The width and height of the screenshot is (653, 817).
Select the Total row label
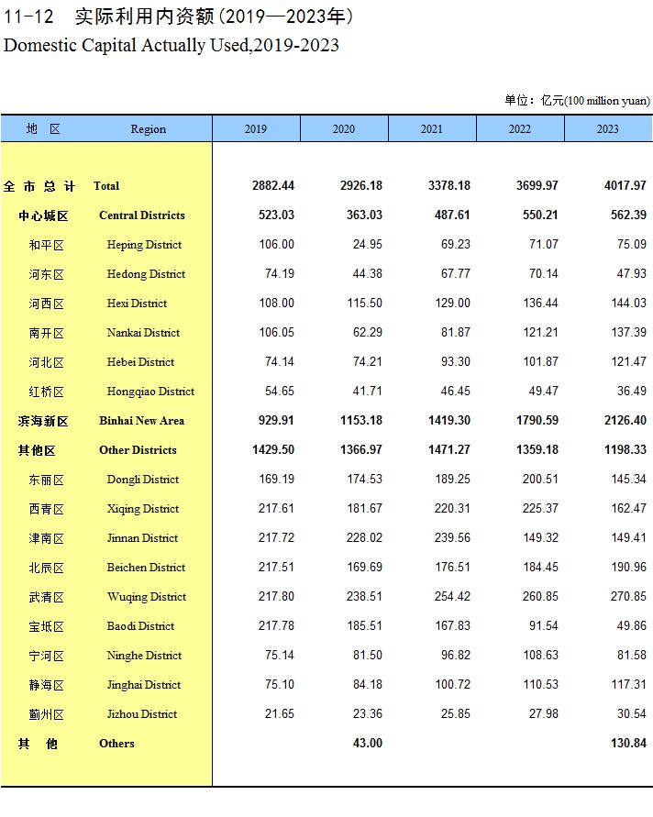pyautogui.click(x=106, y=186)
